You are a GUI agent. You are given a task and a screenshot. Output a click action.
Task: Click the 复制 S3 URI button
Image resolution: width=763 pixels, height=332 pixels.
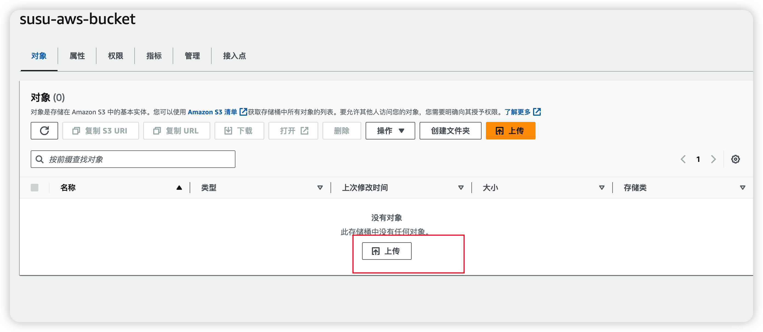click(100, 131)
